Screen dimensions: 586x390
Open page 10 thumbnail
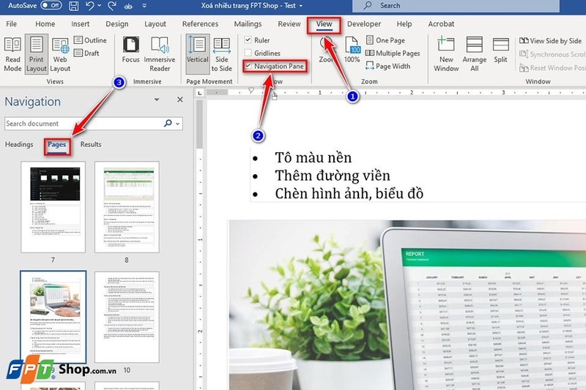click(x=127, y=317)
